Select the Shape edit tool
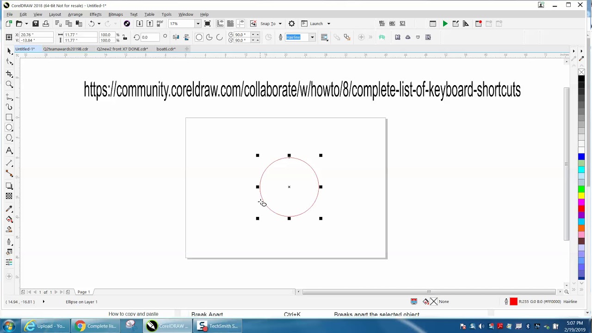The image size is (592, 333). point(9,62)
